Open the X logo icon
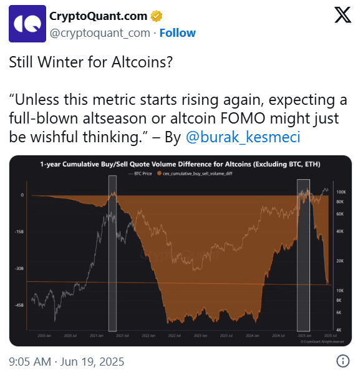The height and width of the screenshot is (375, 363). (x=343, y=15)
